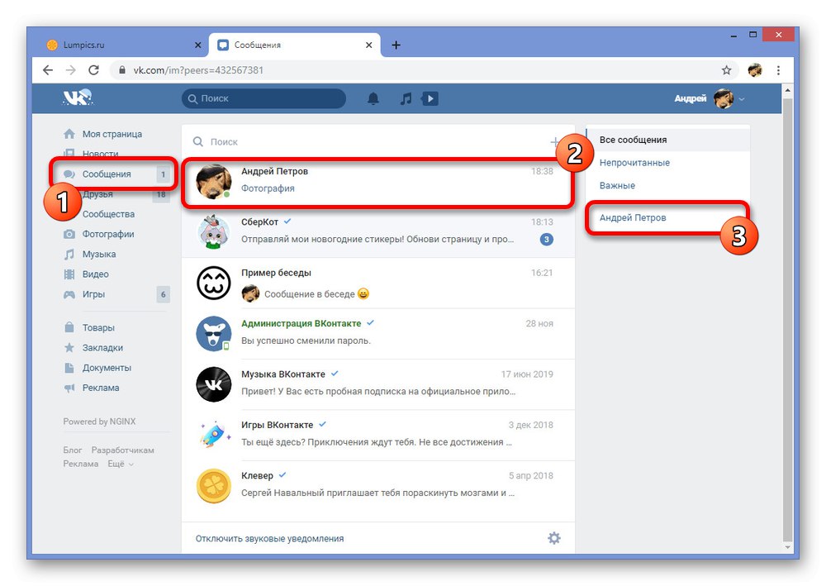Open Андрей Петров conversation
The height and width of the screenshot is (586, 826).
pos(377,180)
